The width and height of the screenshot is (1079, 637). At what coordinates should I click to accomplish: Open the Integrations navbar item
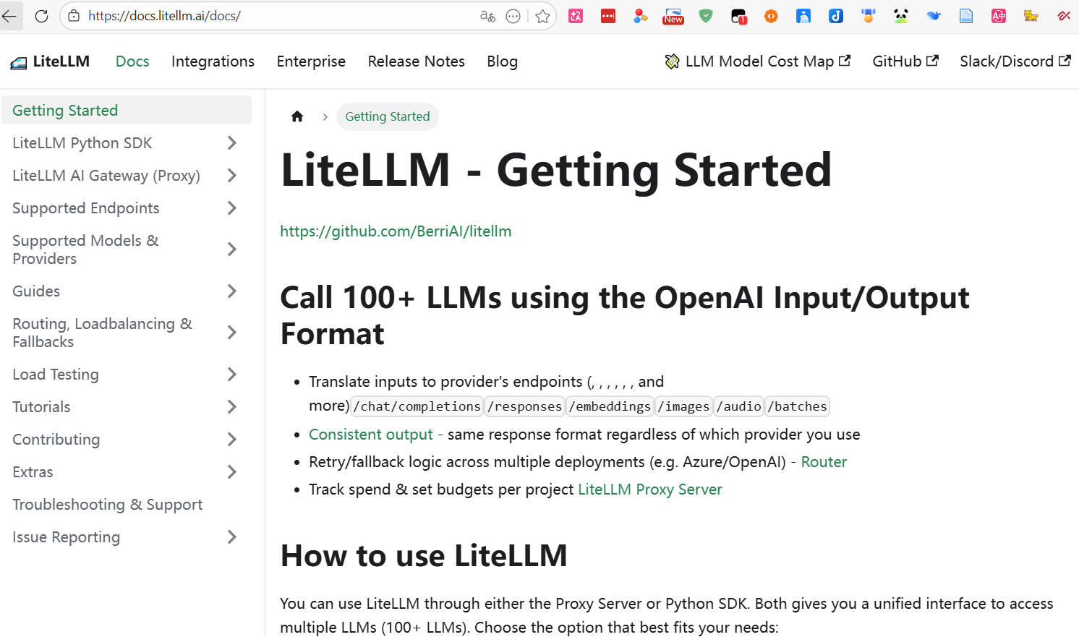(x=213, y=61)
